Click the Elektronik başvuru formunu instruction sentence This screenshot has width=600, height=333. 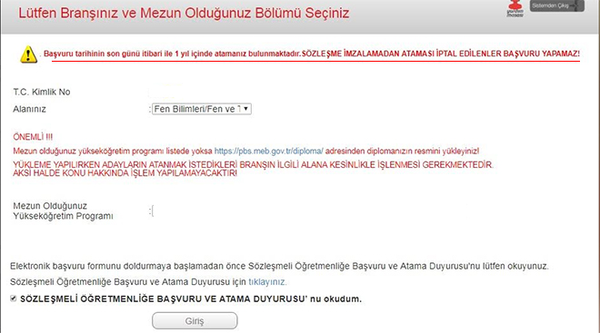(279, 266)
